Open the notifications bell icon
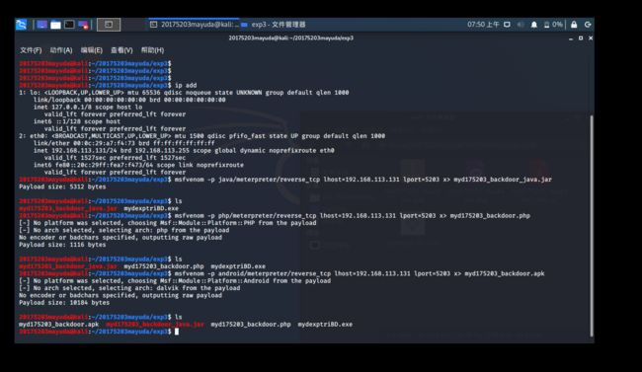Viewport: 642px width, 372px height. [534, 25]
